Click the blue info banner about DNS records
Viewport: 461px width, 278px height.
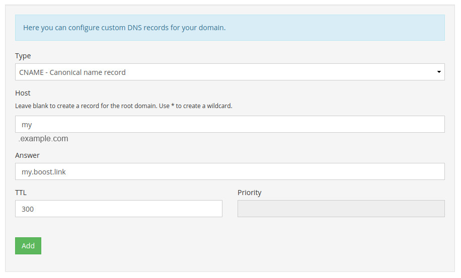click(229, 28)
